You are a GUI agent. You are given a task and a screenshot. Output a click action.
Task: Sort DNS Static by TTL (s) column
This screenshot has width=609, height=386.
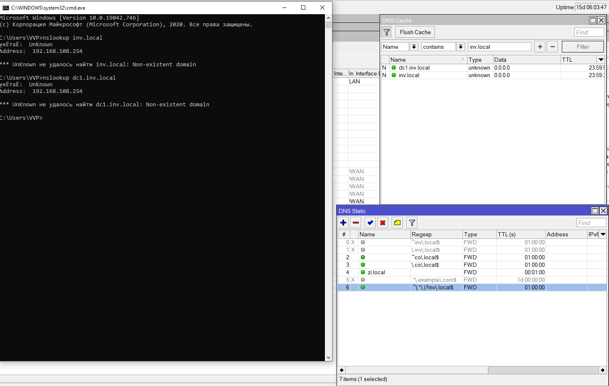(521, 234)
